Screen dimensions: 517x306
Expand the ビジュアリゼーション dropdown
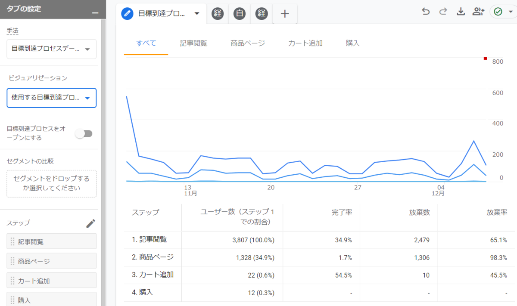(51, 98)
